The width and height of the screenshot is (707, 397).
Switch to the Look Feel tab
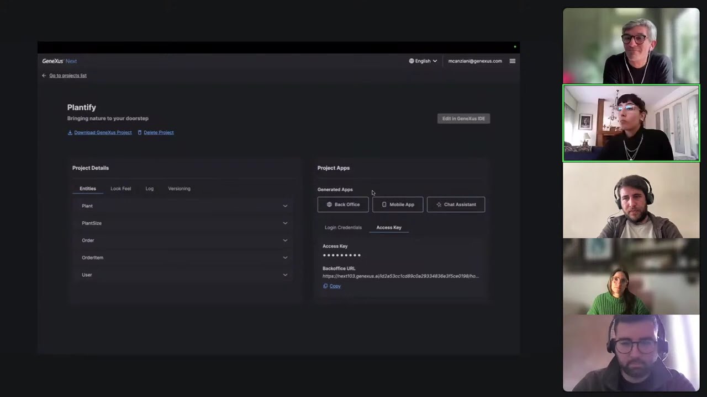(x=120, y=189)
